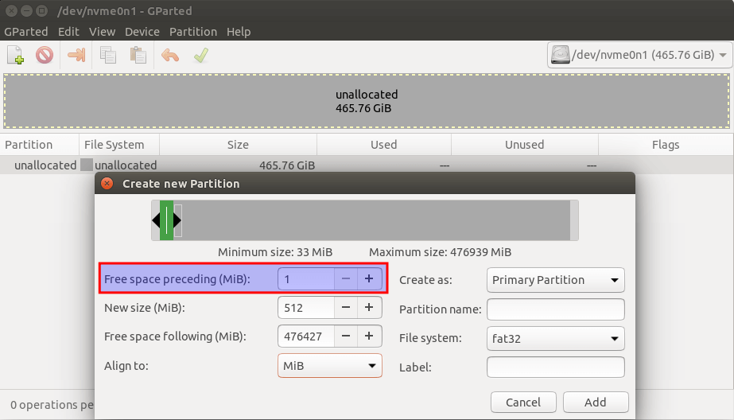
Task: Click the Copy partition toolbar icon
Action: pos(108,56)
